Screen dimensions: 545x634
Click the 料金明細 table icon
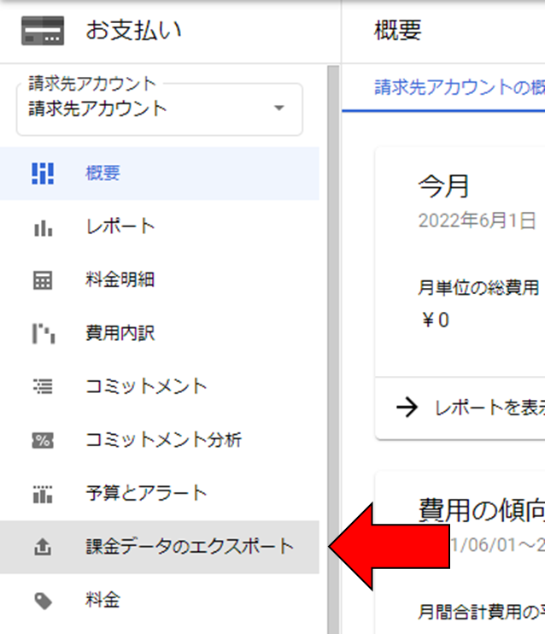(43, 280)
